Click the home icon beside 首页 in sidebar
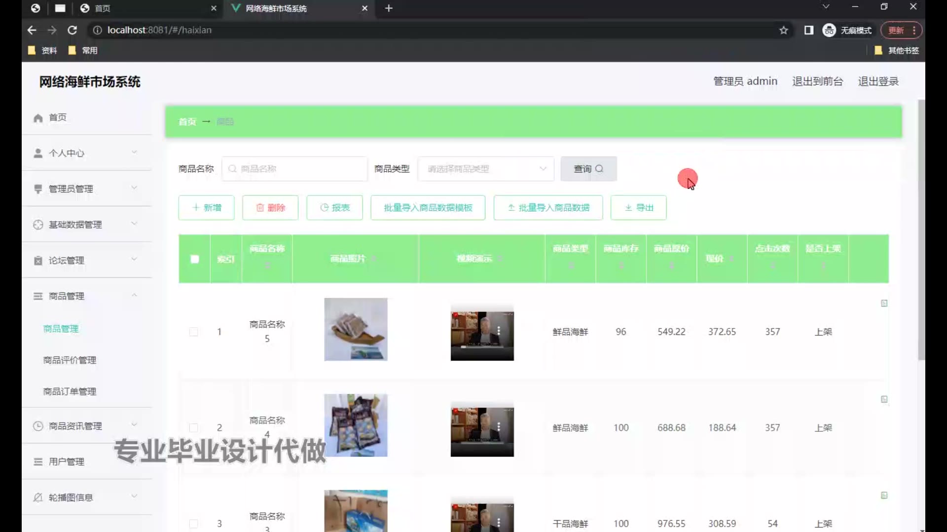 (38, 118)
